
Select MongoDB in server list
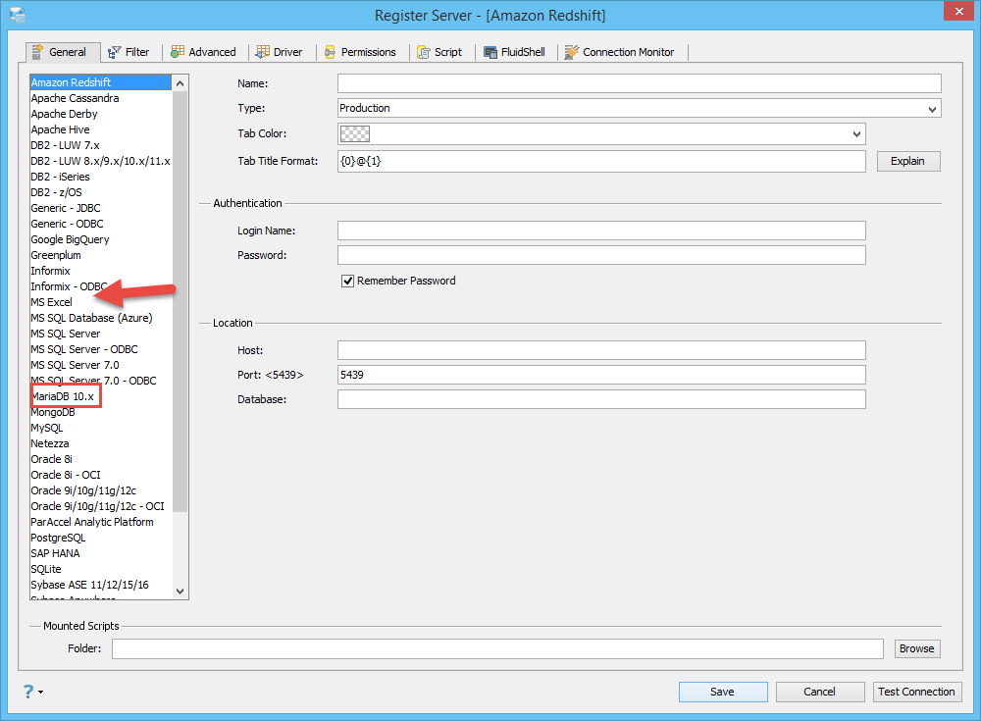(101, 412)
